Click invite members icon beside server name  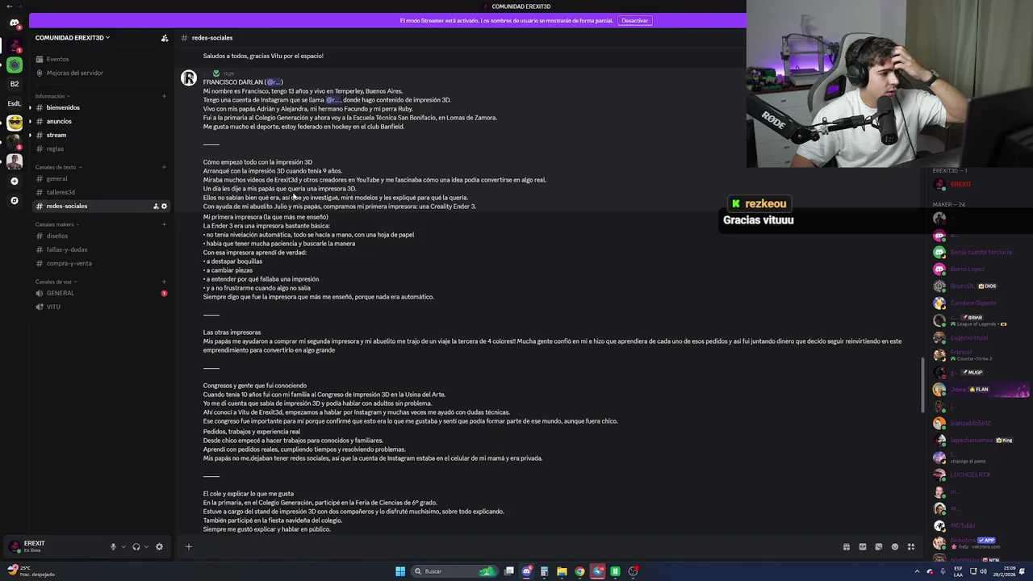(165, 38)
